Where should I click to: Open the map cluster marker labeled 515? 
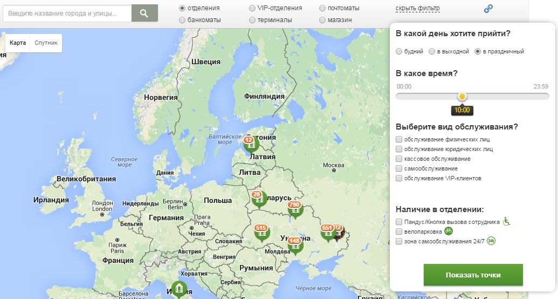click(262, 233)
